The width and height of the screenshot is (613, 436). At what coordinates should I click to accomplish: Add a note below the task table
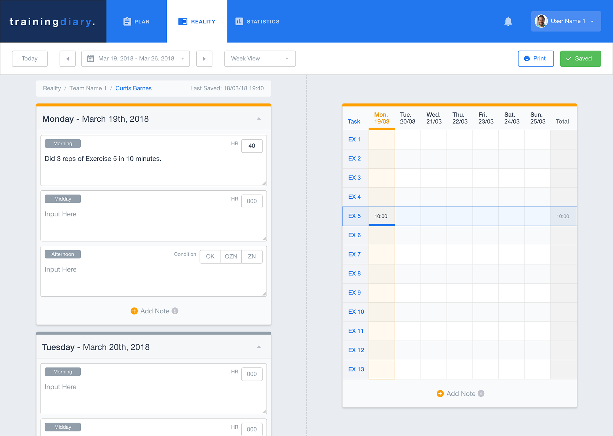[460, 394]
